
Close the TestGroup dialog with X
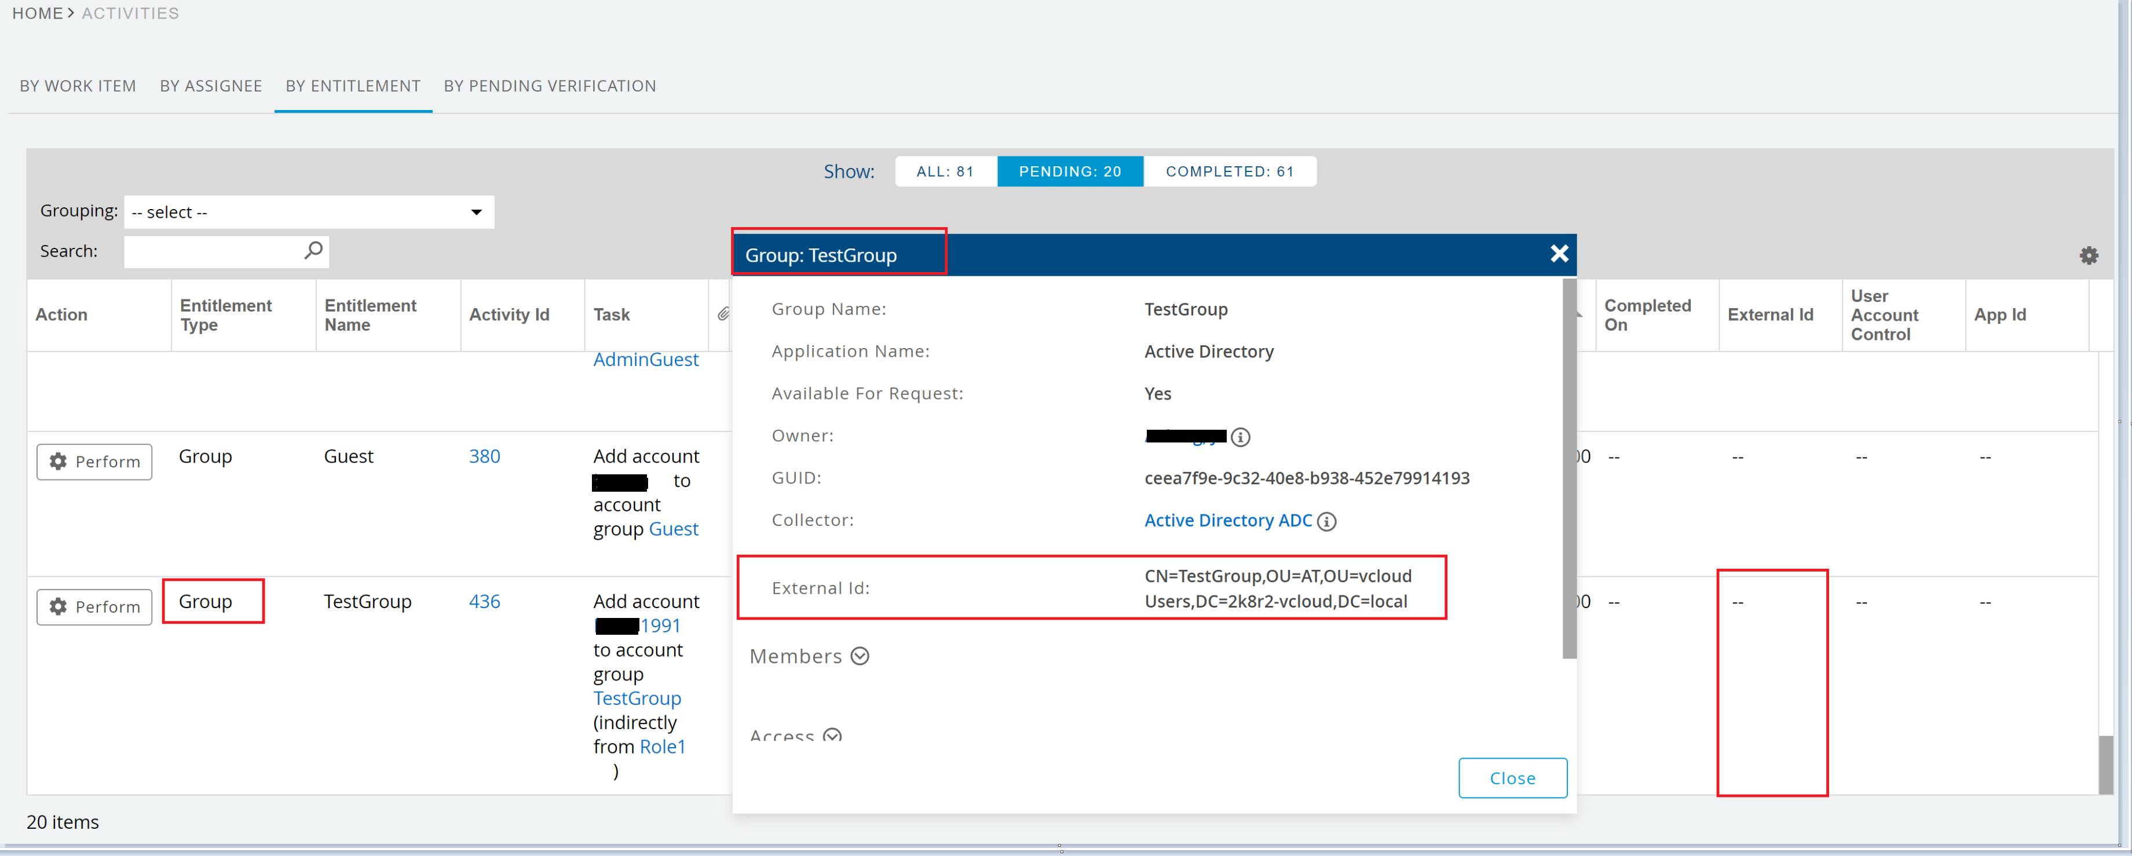pyautogui.click(x=1559, y=253)
